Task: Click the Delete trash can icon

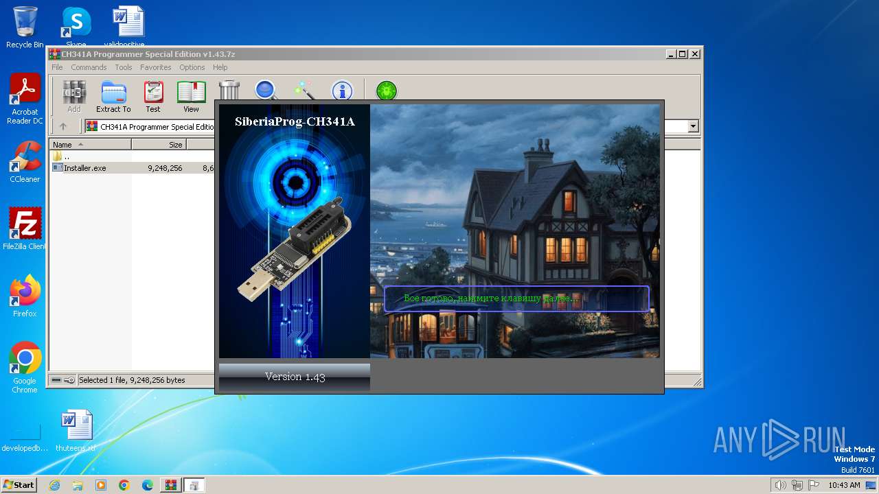Action: [x=229, y=90]
